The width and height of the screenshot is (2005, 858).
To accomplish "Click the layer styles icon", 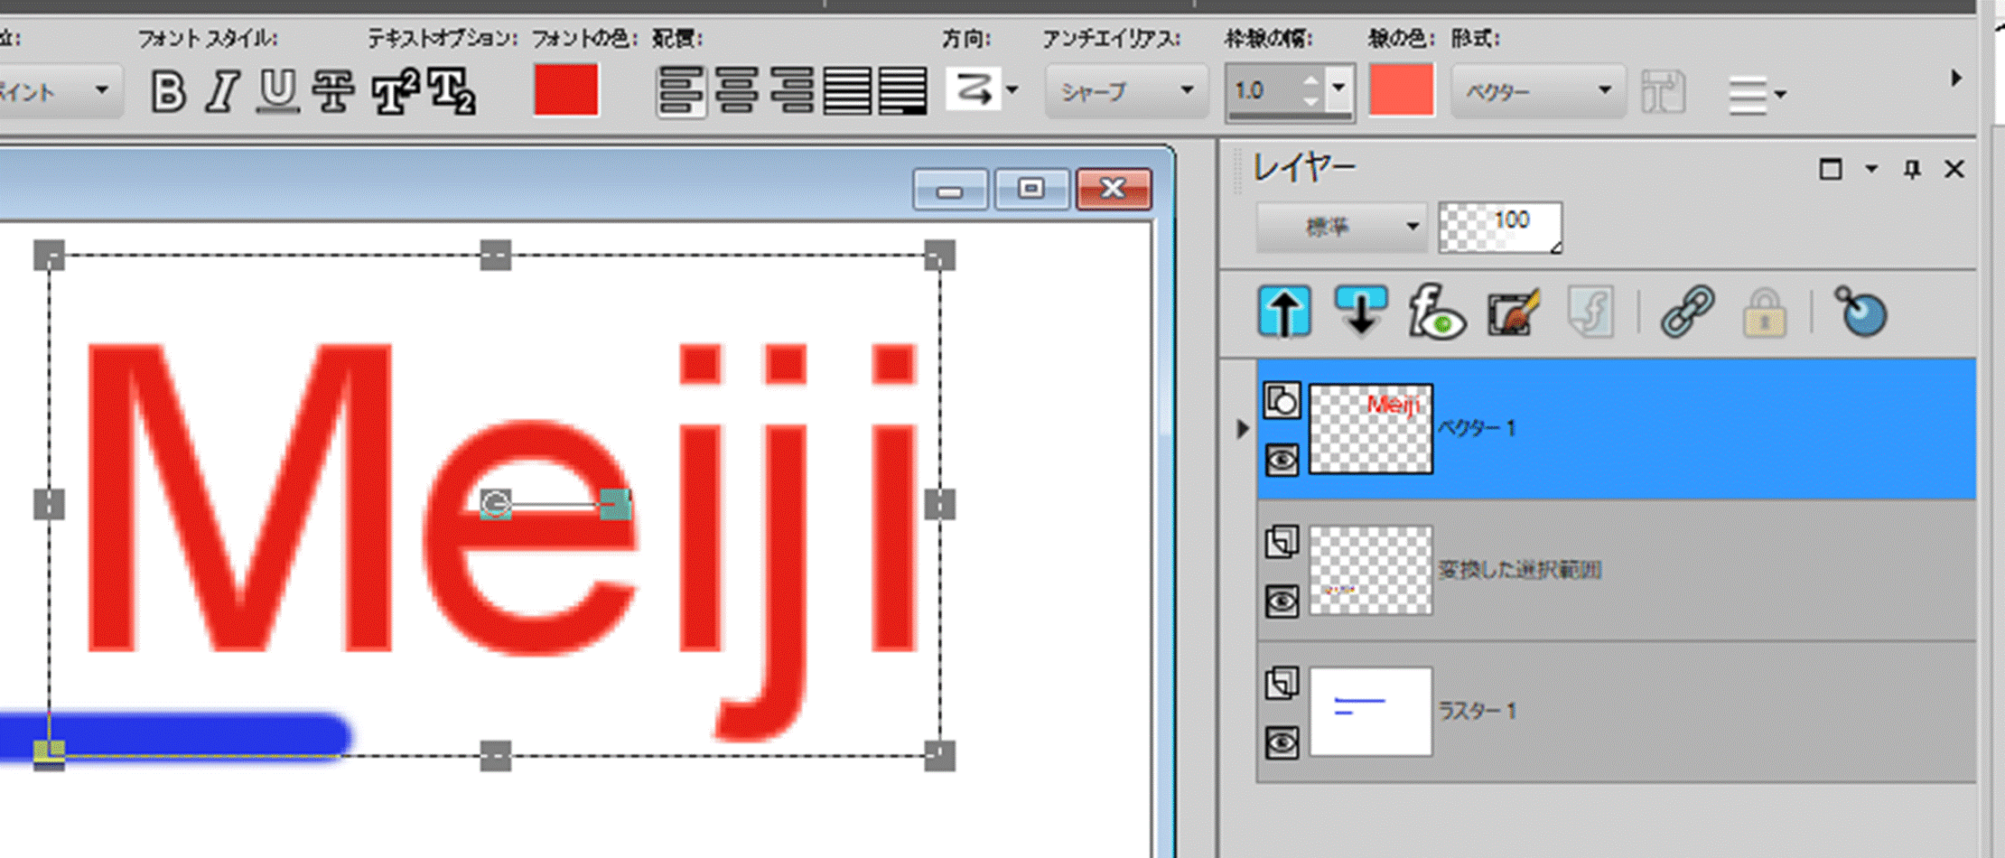I will click(1590, 312).
